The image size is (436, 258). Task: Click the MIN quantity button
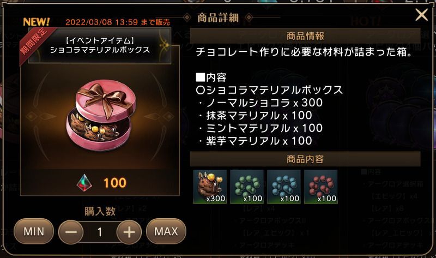pos(34,231)
